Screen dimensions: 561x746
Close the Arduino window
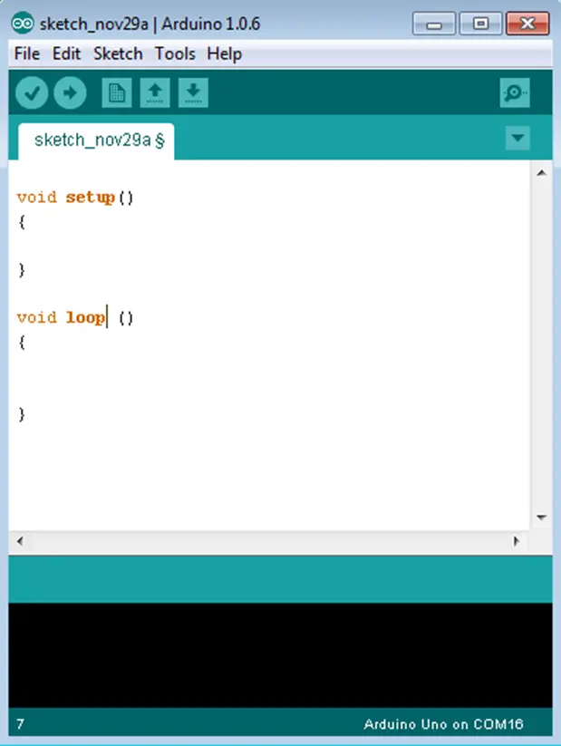[x=527, y=24]
